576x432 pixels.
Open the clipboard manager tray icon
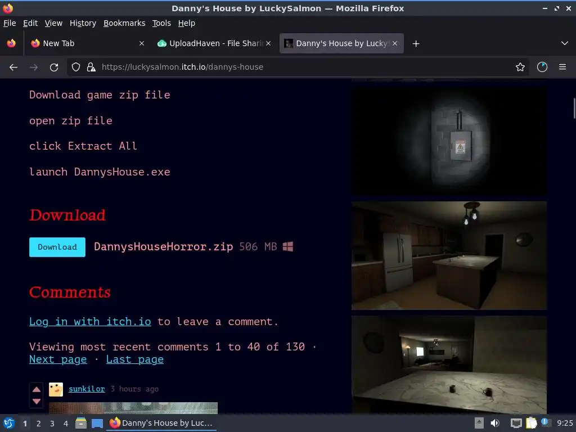(531, 423)
